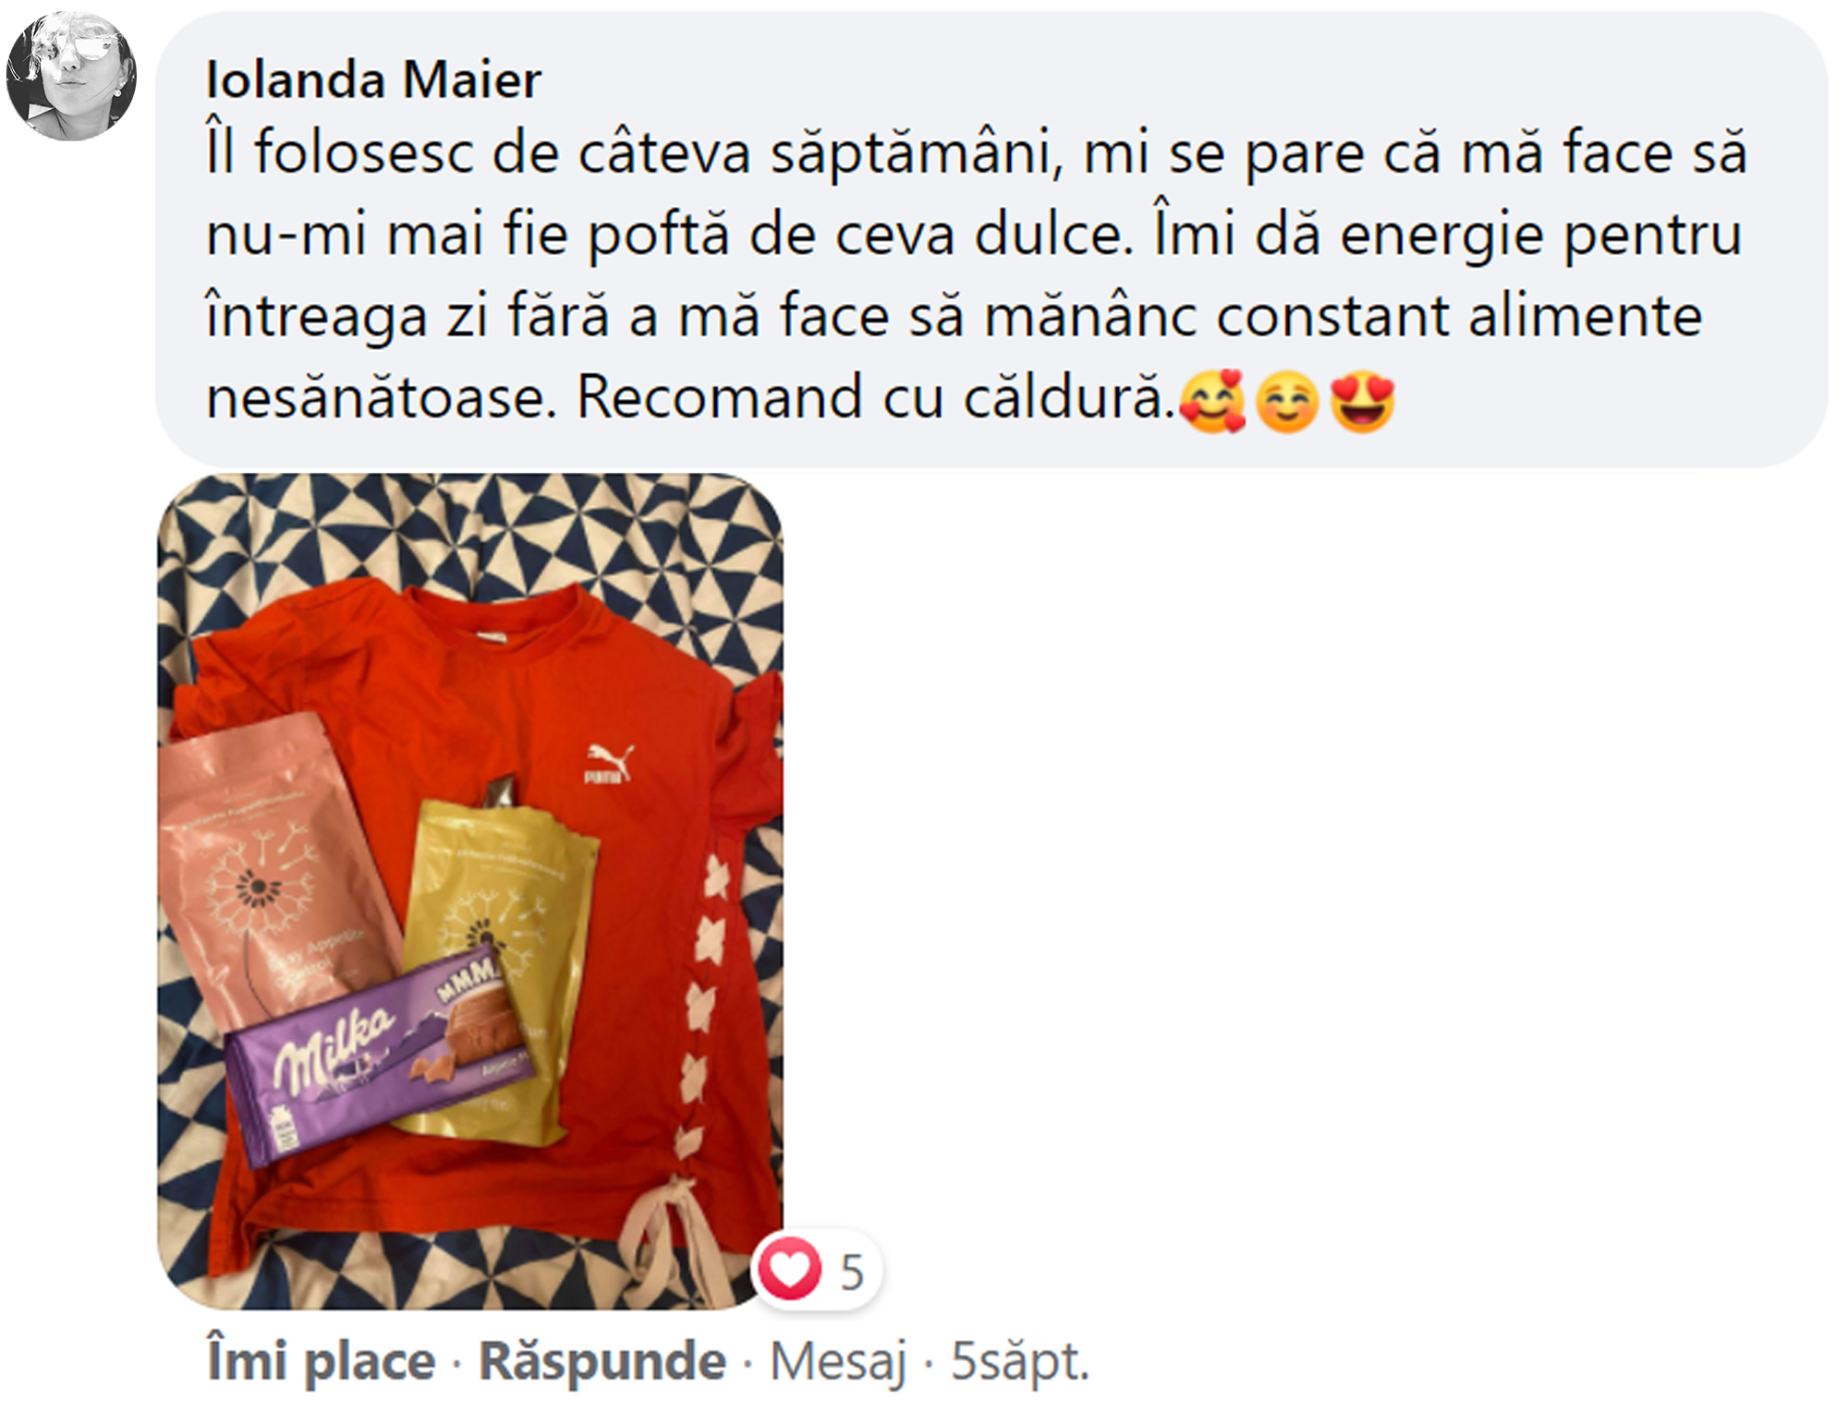Click the heart-eyes emoji
1848x1401 pixels.
(x=1362, y=402)
